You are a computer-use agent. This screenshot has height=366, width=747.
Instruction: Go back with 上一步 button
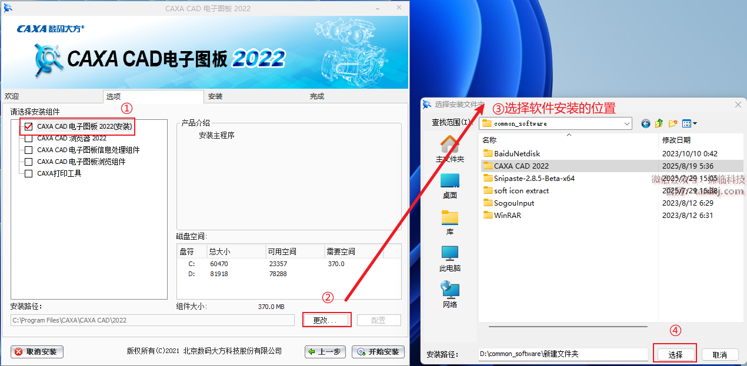coord(325,352)
